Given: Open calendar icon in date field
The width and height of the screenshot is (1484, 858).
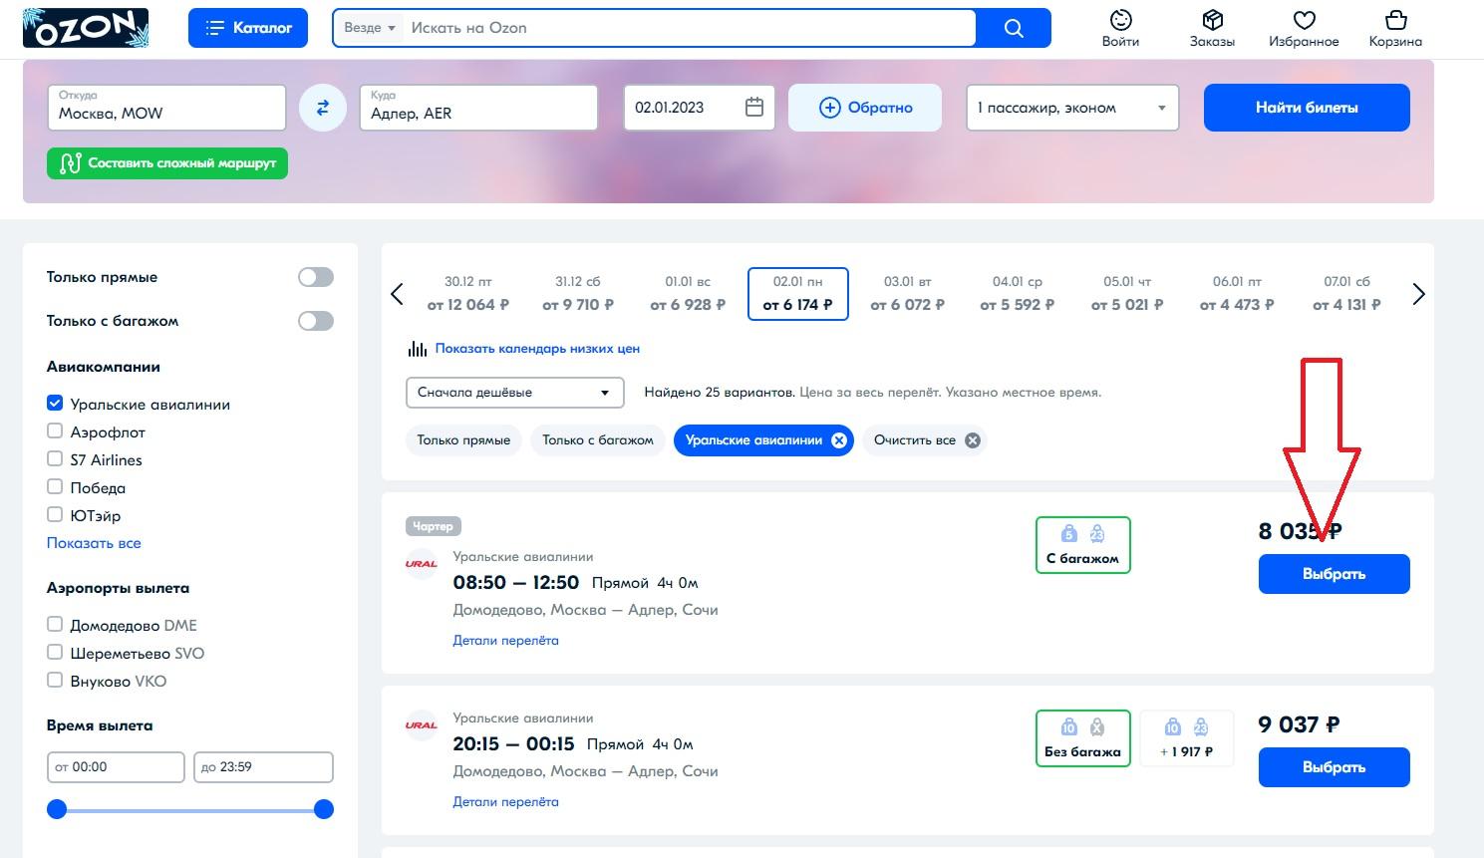Looking at the screenshot, I should click(x=754, y=108).
